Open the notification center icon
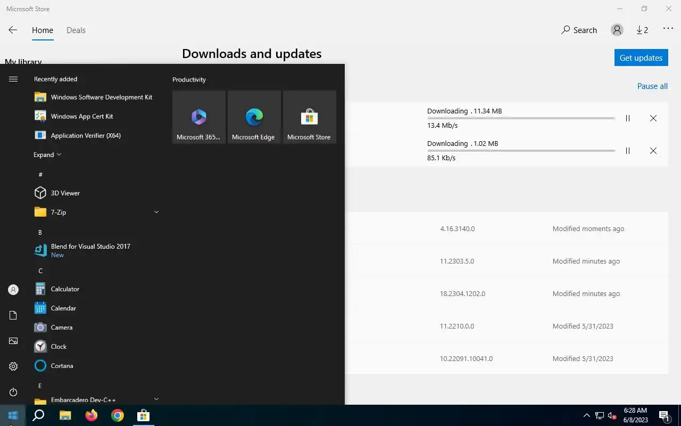 [665, 415]
